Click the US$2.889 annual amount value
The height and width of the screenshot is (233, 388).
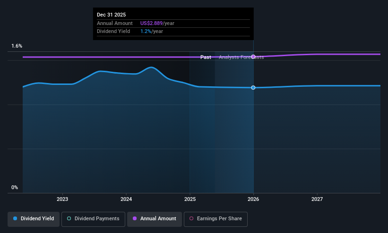click(x=151, y=23)
